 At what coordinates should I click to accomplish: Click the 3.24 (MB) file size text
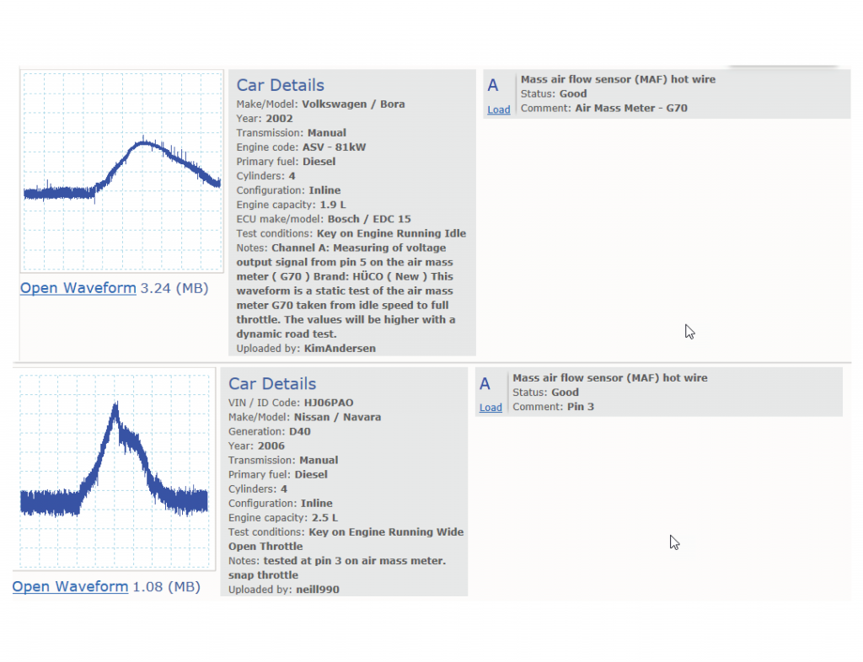[x=174, y=288]
